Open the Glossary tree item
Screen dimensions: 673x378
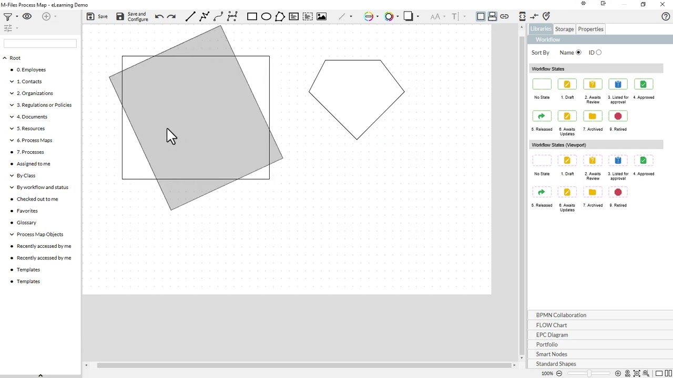[26, 223]
